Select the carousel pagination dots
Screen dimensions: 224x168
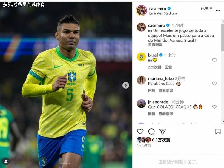pyautogui.click(x=65, y=164)
